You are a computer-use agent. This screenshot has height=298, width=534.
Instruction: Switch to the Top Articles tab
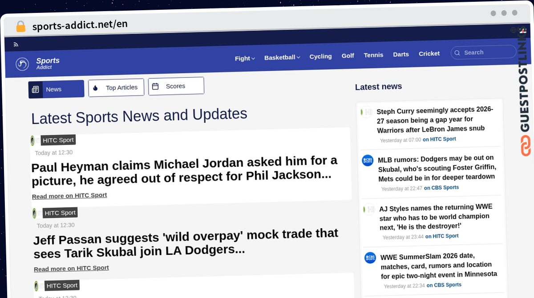(x=116, y=88)
